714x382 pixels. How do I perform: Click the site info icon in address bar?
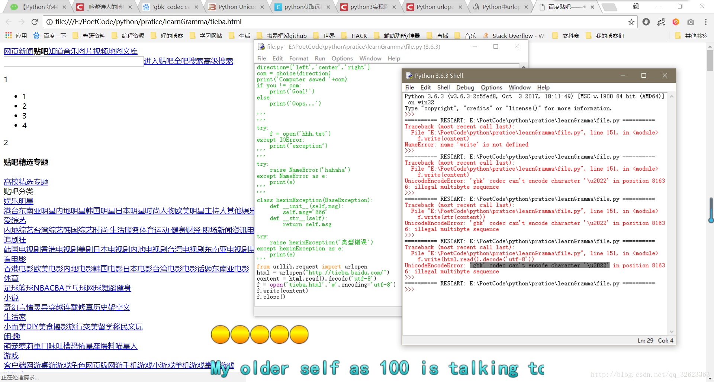pos(49,22)
